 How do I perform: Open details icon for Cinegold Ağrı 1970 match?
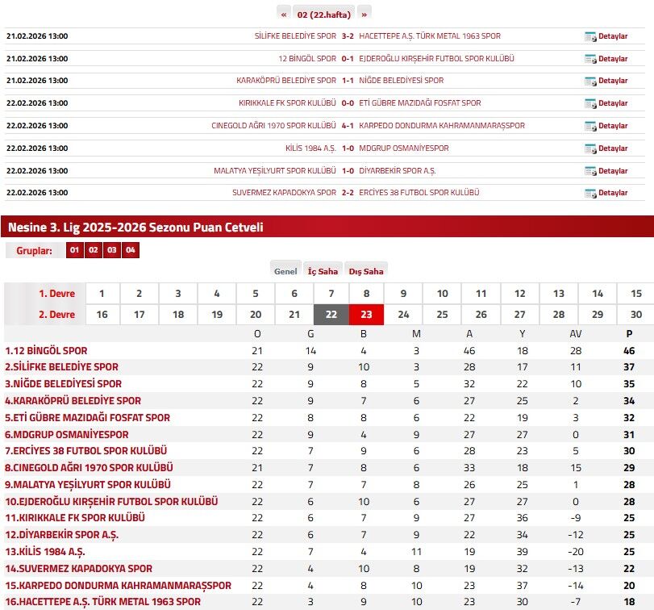[590, 126]
